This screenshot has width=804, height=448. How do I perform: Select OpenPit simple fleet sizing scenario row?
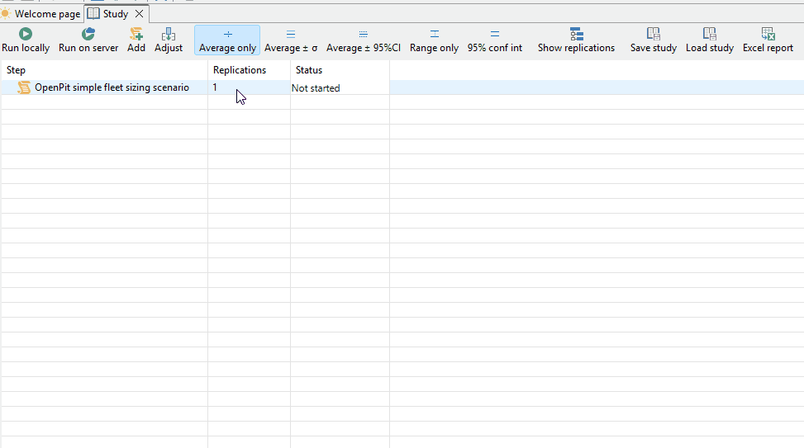402,87
